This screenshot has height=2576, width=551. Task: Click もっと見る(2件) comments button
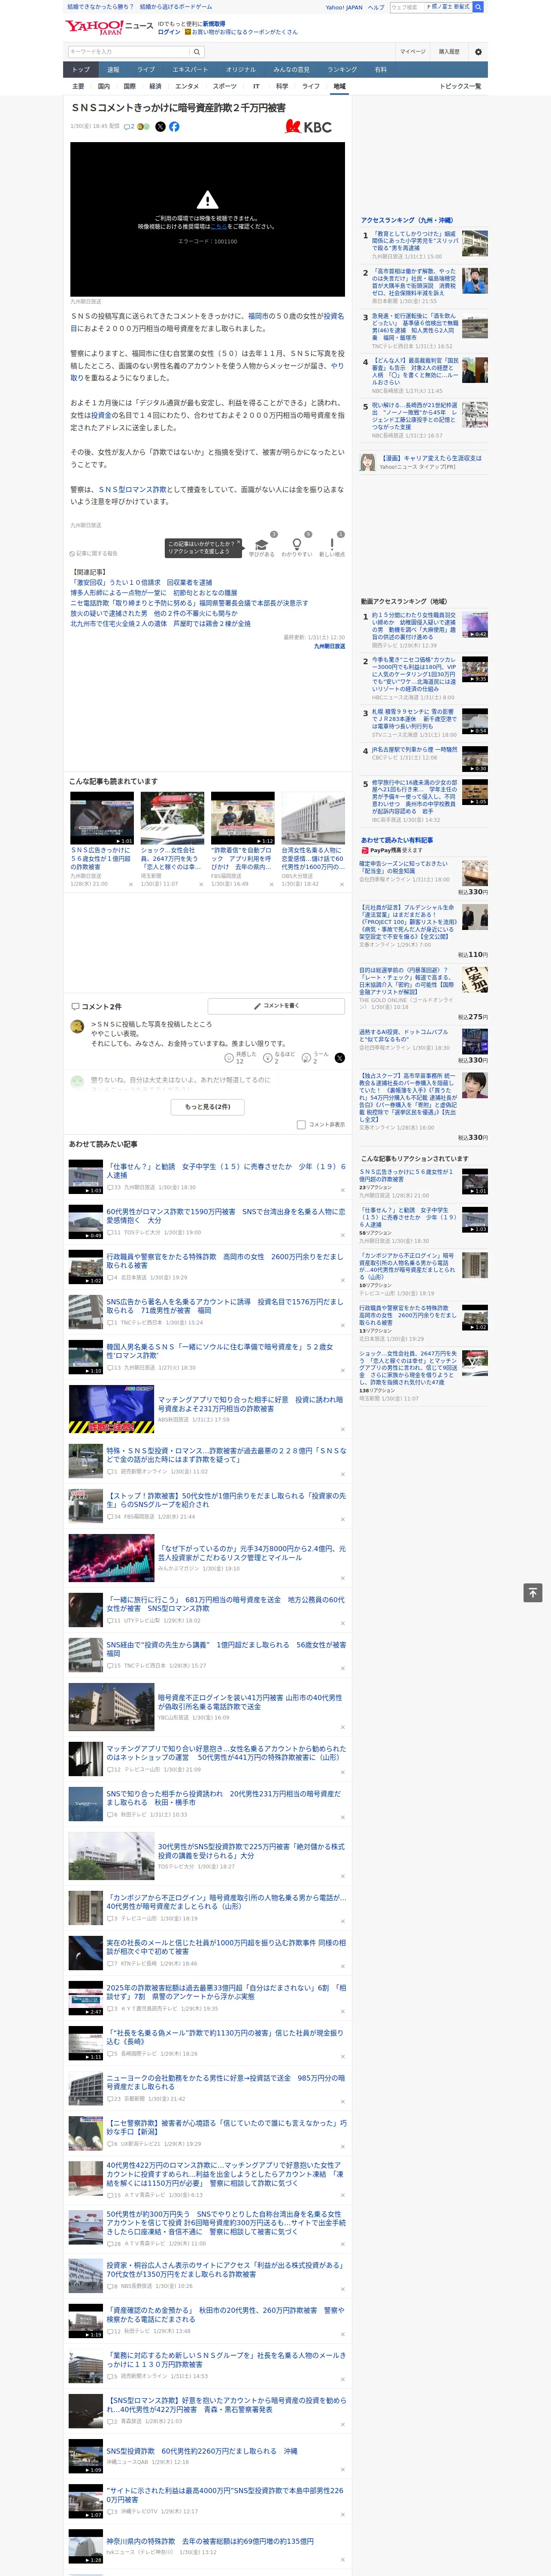point(207,1107)
